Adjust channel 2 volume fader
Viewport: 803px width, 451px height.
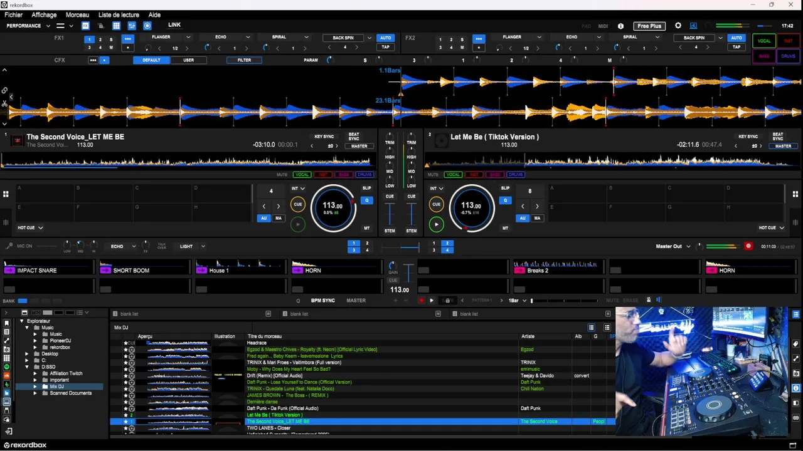tap(411, 215)
